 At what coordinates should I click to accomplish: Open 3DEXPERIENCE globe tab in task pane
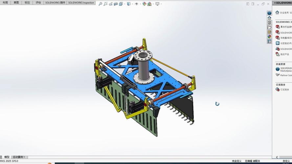click(x=269, y=13)
